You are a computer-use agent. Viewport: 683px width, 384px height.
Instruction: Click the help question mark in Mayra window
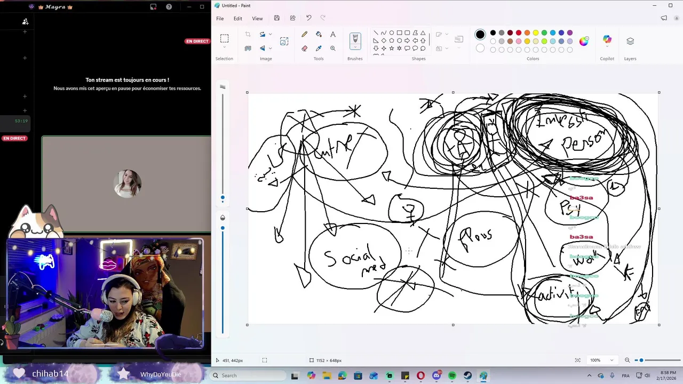(x=169, y=6)
